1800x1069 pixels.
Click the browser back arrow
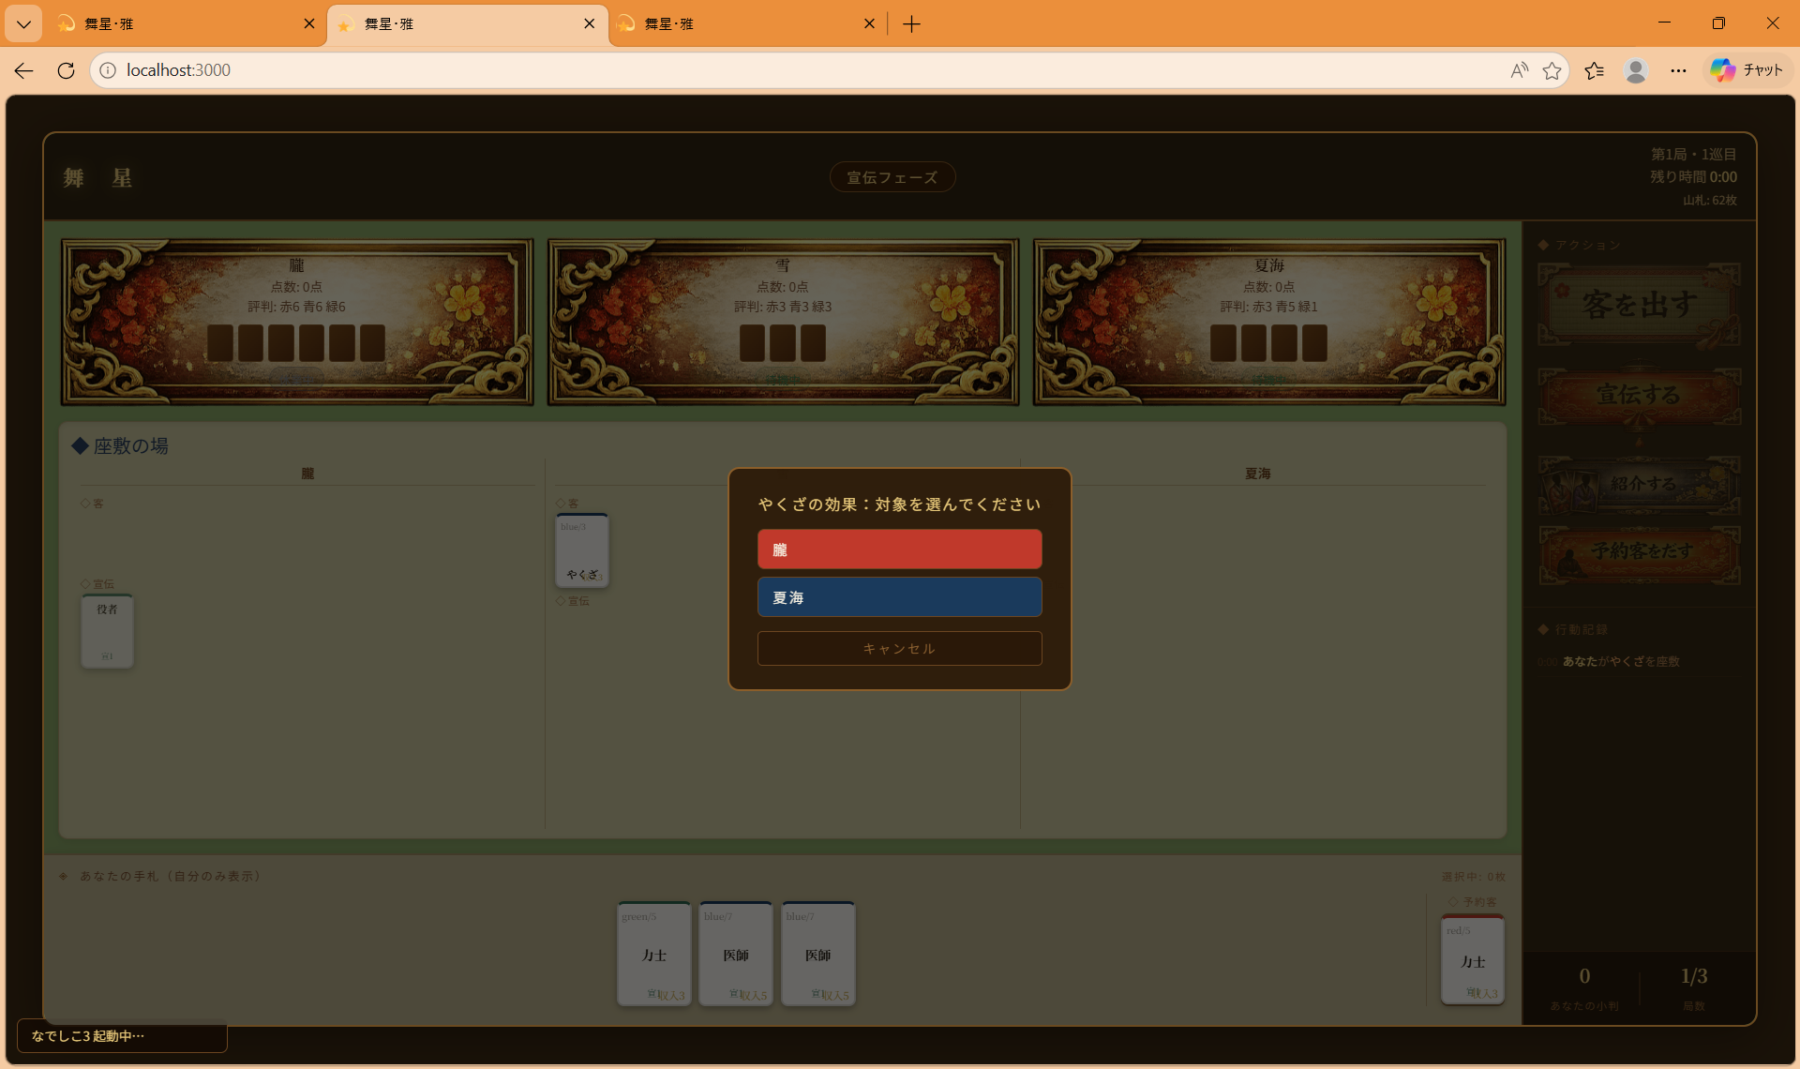click(x=24, y=70)
